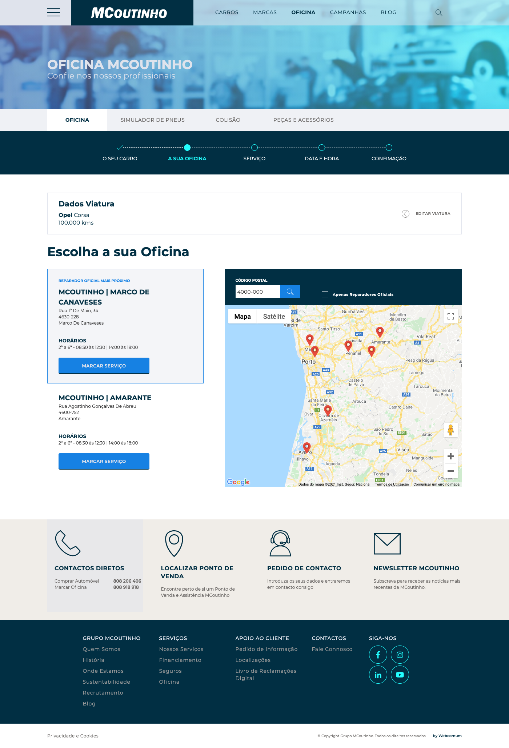Click Marcar Serviço for Marco de Canaveses
Image resolution: width=509 pixels, height=748 pixels.
coord(104,366)
